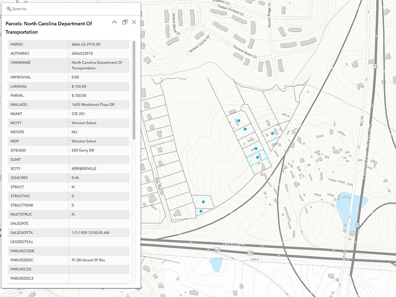Click the PARUSEDESC value 91.00-Vacant SF Res
The image size is (396, 297).
[88, 260]
